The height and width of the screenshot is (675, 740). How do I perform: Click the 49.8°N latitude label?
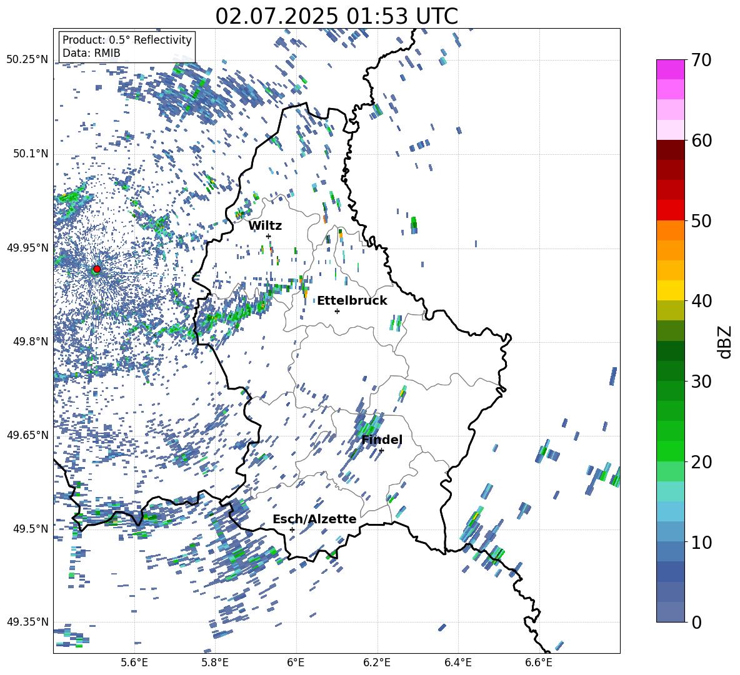point(30,342)
